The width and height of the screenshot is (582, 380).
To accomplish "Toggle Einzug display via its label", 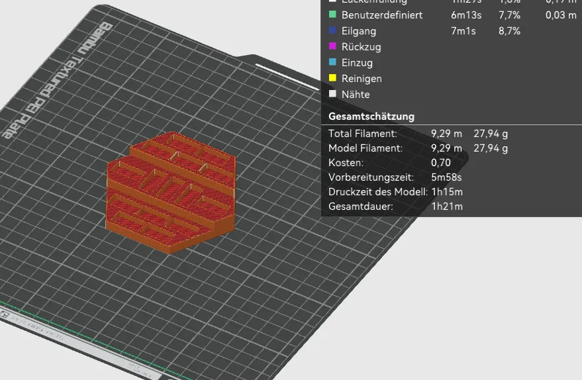I will coord(357,63).
